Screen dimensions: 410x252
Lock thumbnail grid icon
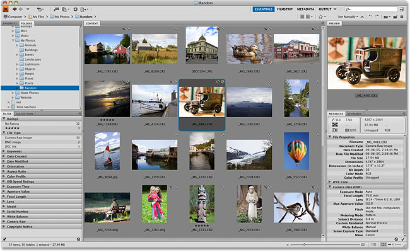[373, 244]
